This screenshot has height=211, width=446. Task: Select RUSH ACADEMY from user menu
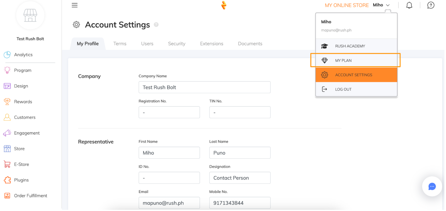click(356, 46)
